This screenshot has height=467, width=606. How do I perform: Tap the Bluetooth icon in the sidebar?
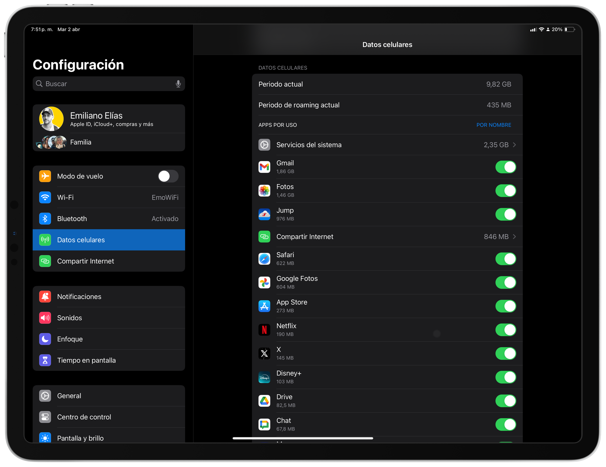(x=45, y=219)
